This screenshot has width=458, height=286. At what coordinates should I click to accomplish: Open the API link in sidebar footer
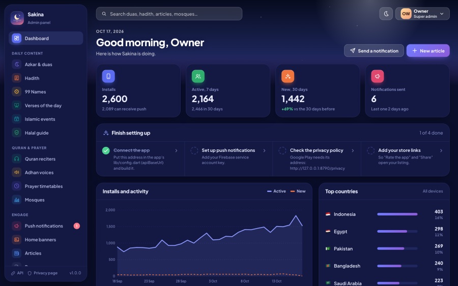click(17, 273)
